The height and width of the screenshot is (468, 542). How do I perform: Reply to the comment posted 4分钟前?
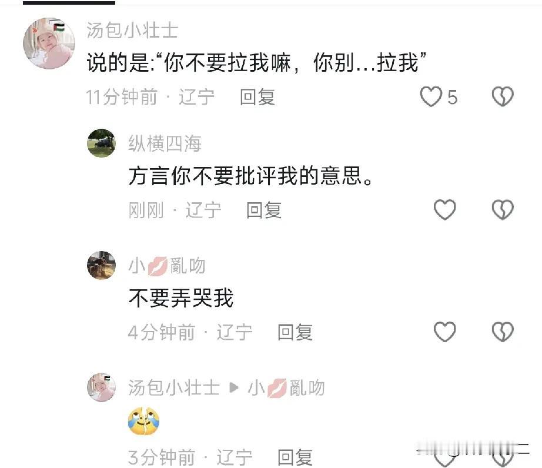point(295,332)
